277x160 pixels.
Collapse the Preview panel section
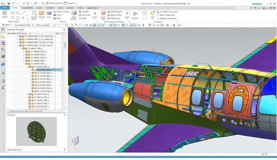[x=65, y=115]
